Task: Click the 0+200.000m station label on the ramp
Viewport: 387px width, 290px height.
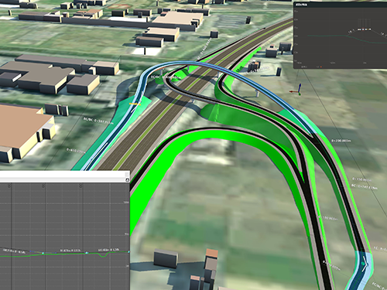Action: click(341, 141)
